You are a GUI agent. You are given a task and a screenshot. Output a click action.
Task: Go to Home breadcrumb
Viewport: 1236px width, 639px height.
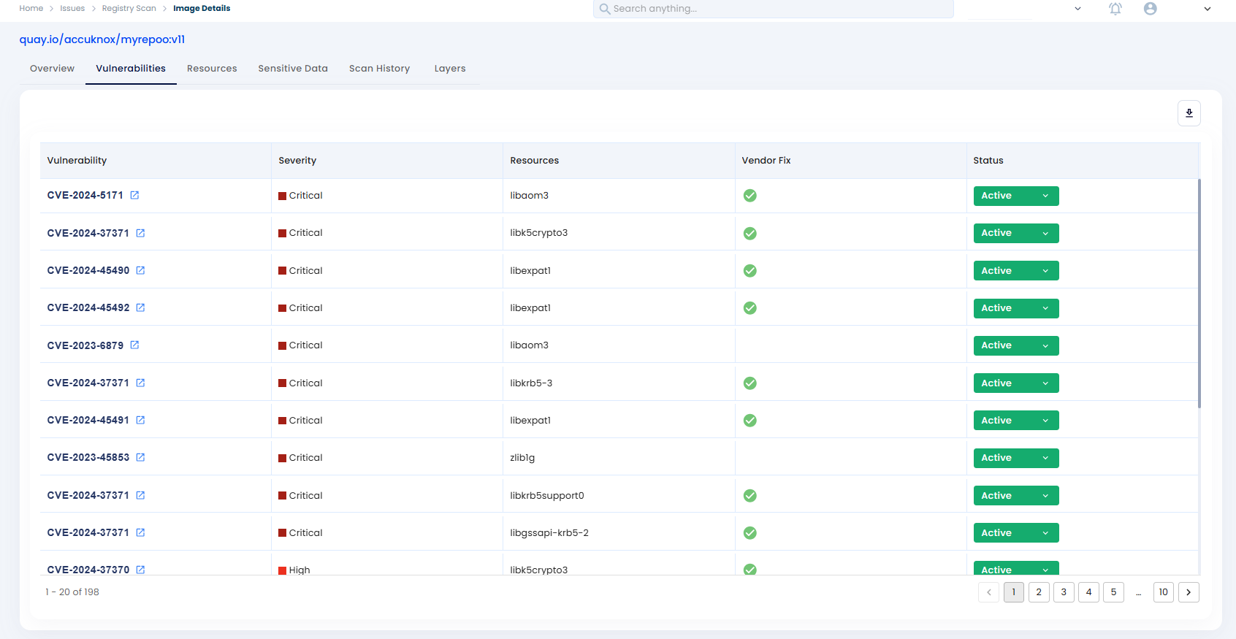(31, 9)
